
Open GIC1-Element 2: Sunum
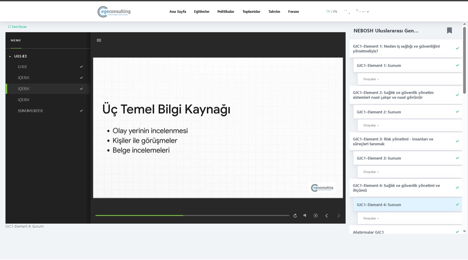click(407, 112)
